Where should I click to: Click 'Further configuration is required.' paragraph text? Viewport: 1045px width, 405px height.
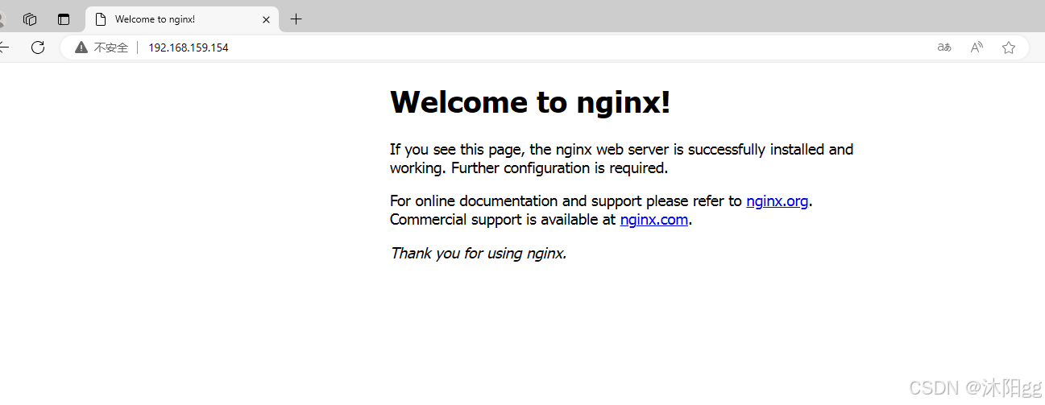click(559, 168)
